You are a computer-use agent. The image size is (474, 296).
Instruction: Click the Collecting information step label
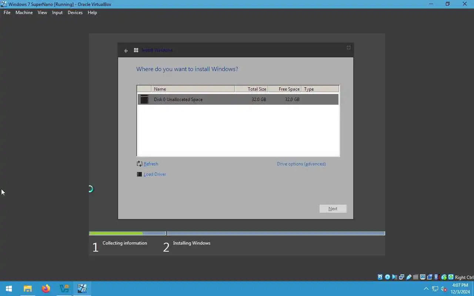[x=125, y=243]
